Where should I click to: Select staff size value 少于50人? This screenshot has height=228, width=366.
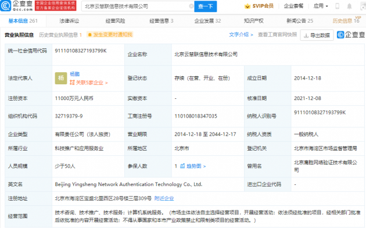(65, 166)
